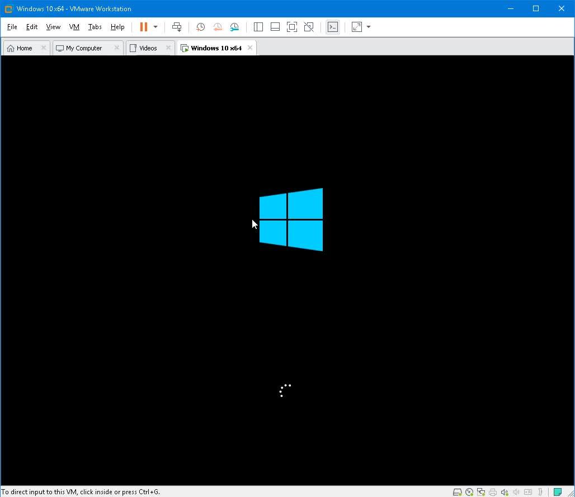
Task: Click the display device status icon
Action: (x=527, y=492)
